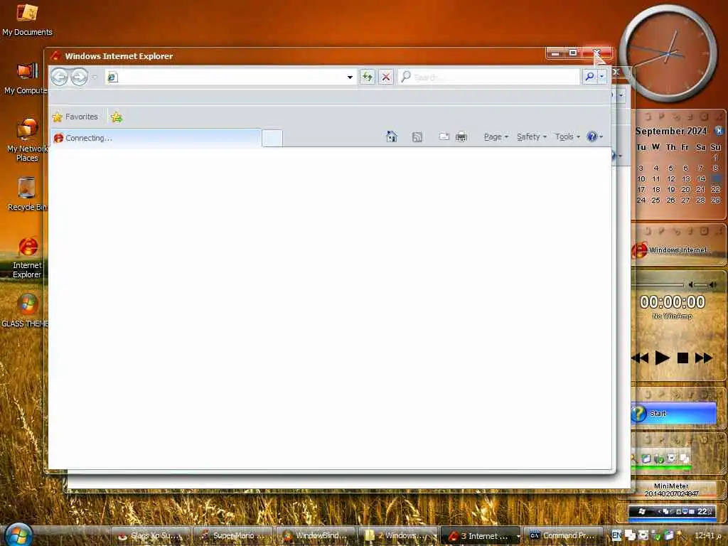Open the Safety menu
This screenshot has width=728, height=546.
click(532, 137)
